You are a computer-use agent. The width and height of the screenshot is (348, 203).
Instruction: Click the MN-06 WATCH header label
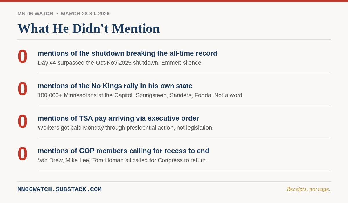[x=35, y=14]
